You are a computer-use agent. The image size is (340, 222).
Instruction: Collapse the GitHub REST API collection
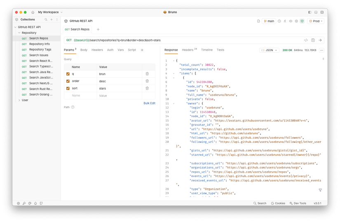[x=15, y=27]
